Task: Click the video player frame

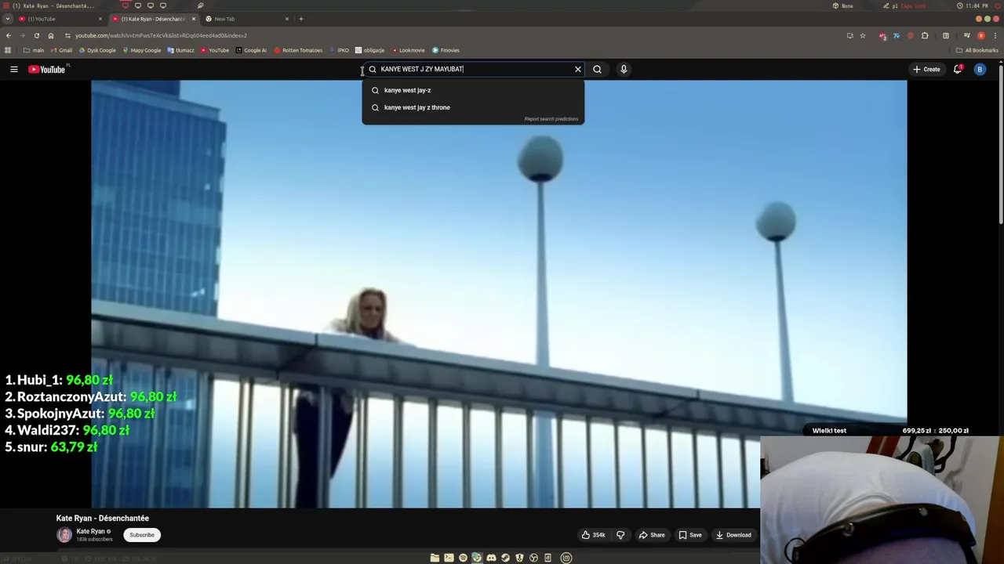Action: [x=499, y=294]
